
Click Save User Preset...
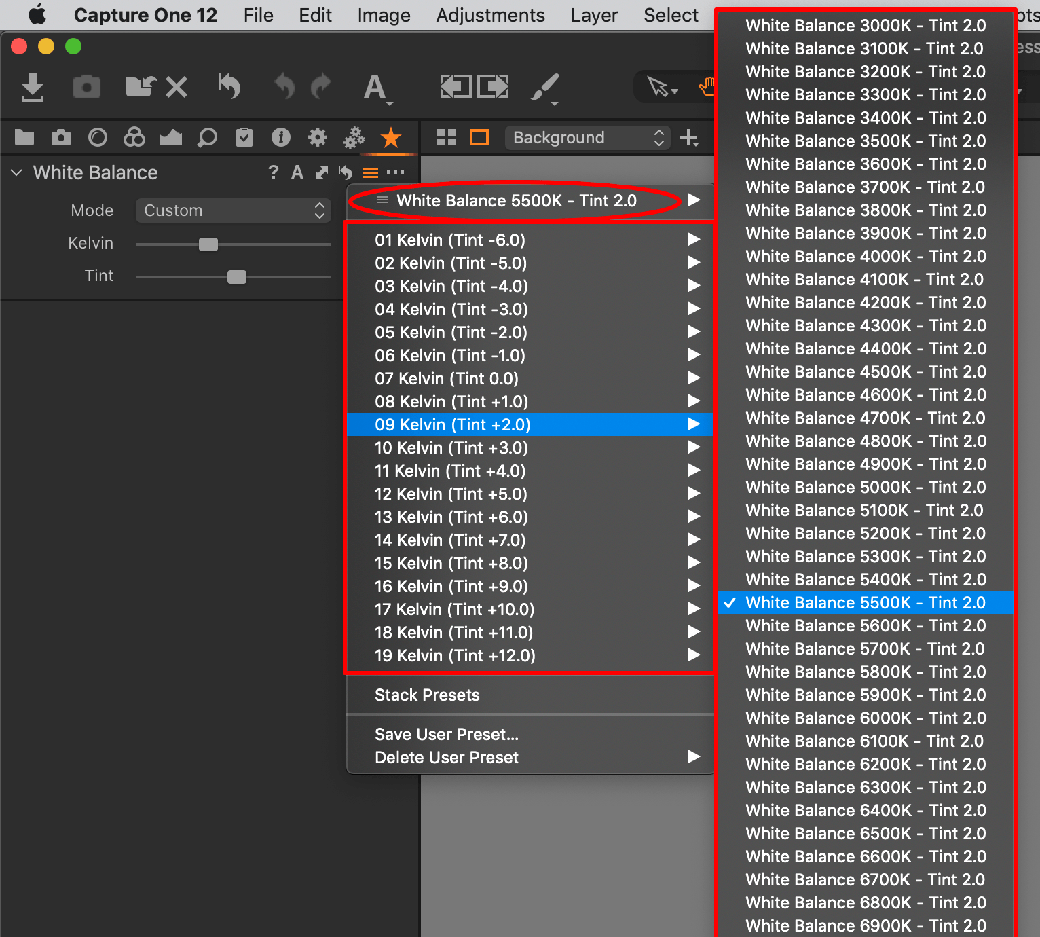(x=530, y=734)
